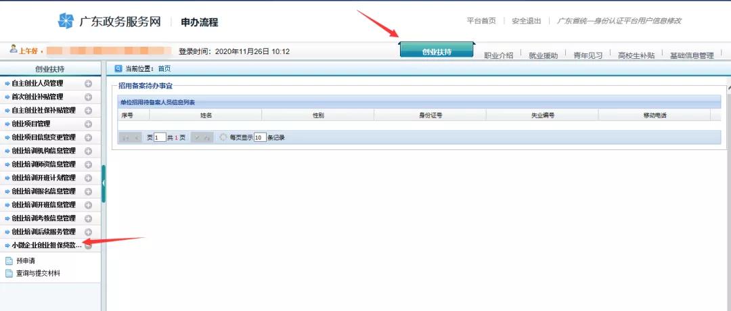
Task: Click the 广东政务服务网 logo icon
Action: [66, 21]
